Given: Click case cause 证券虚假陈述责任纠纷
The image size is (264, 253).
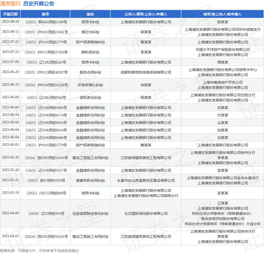Looking at the screenshot, I should 90,214.
